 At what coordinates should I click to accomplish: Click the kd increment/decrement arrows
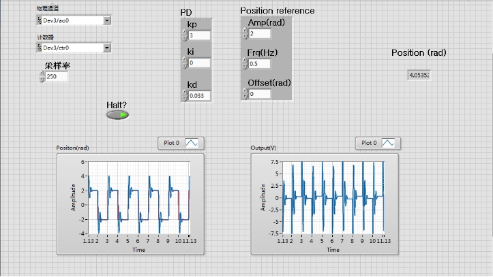(x=185, y=95)
